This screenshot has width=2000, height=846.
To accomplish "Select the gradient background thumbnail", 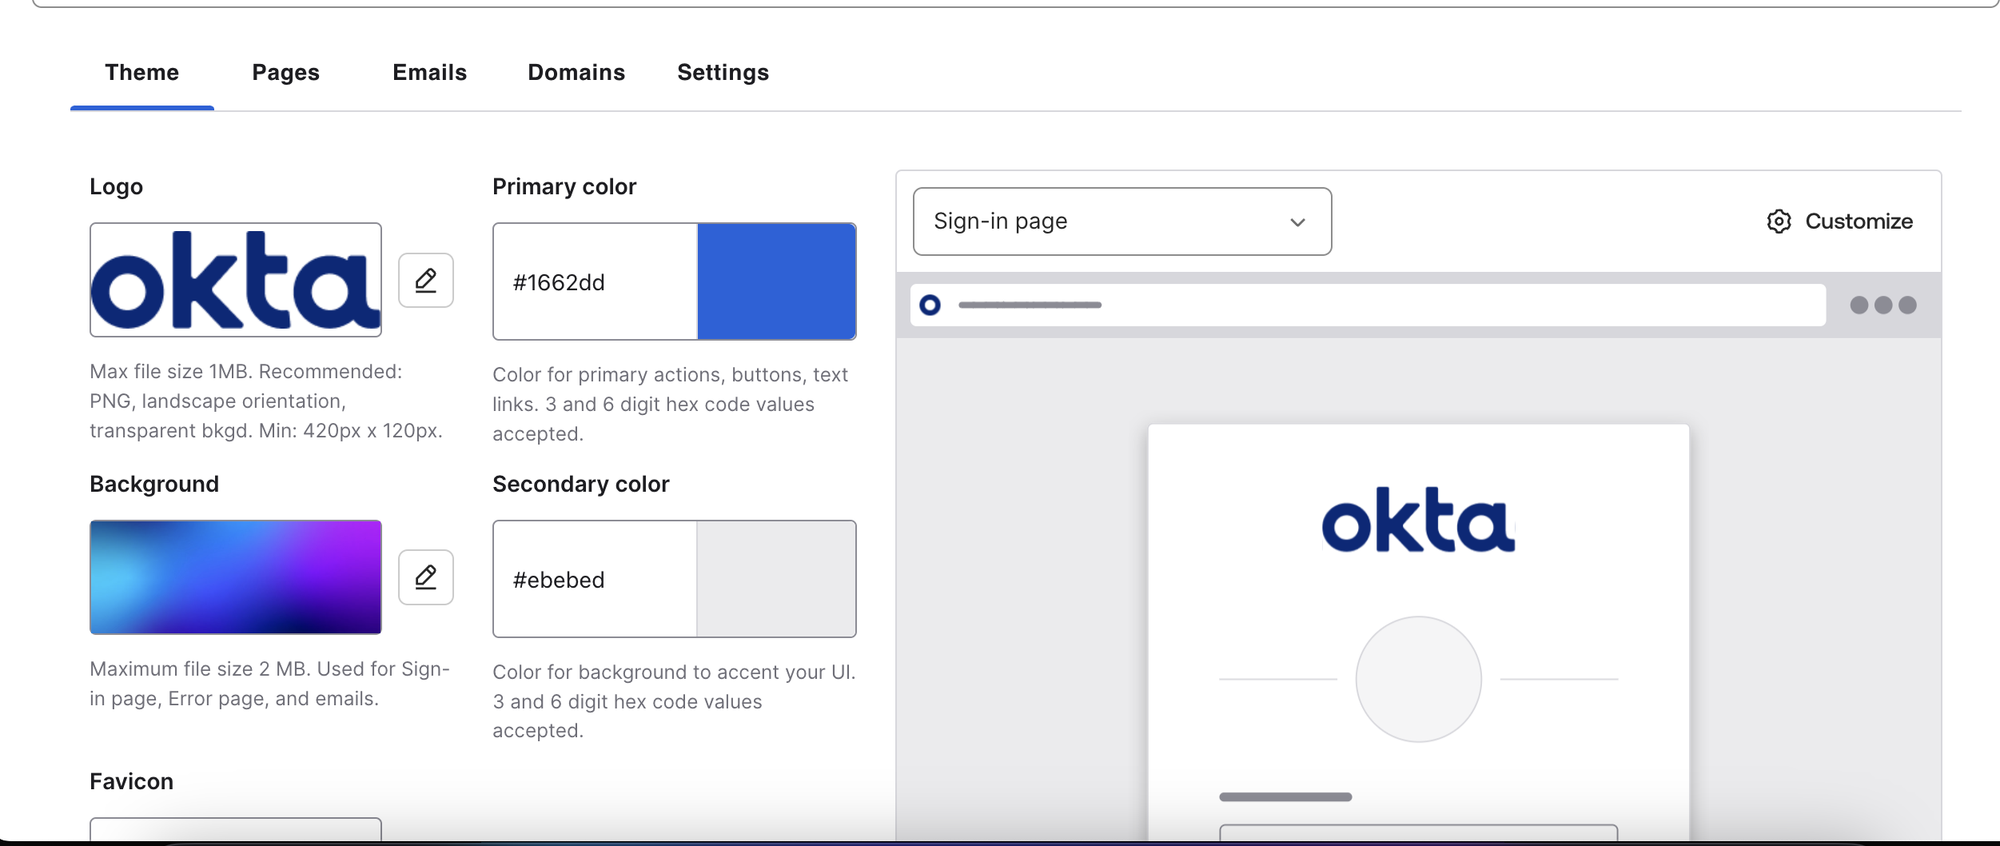I will pos(236,577).
